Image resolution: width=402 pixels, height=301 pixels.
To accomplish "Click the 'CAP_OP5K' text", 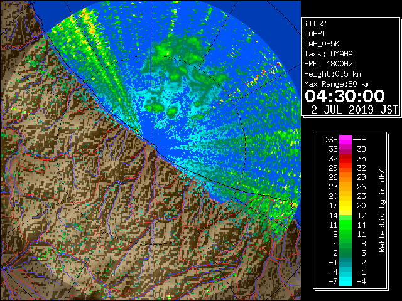I will coord(322,44).
